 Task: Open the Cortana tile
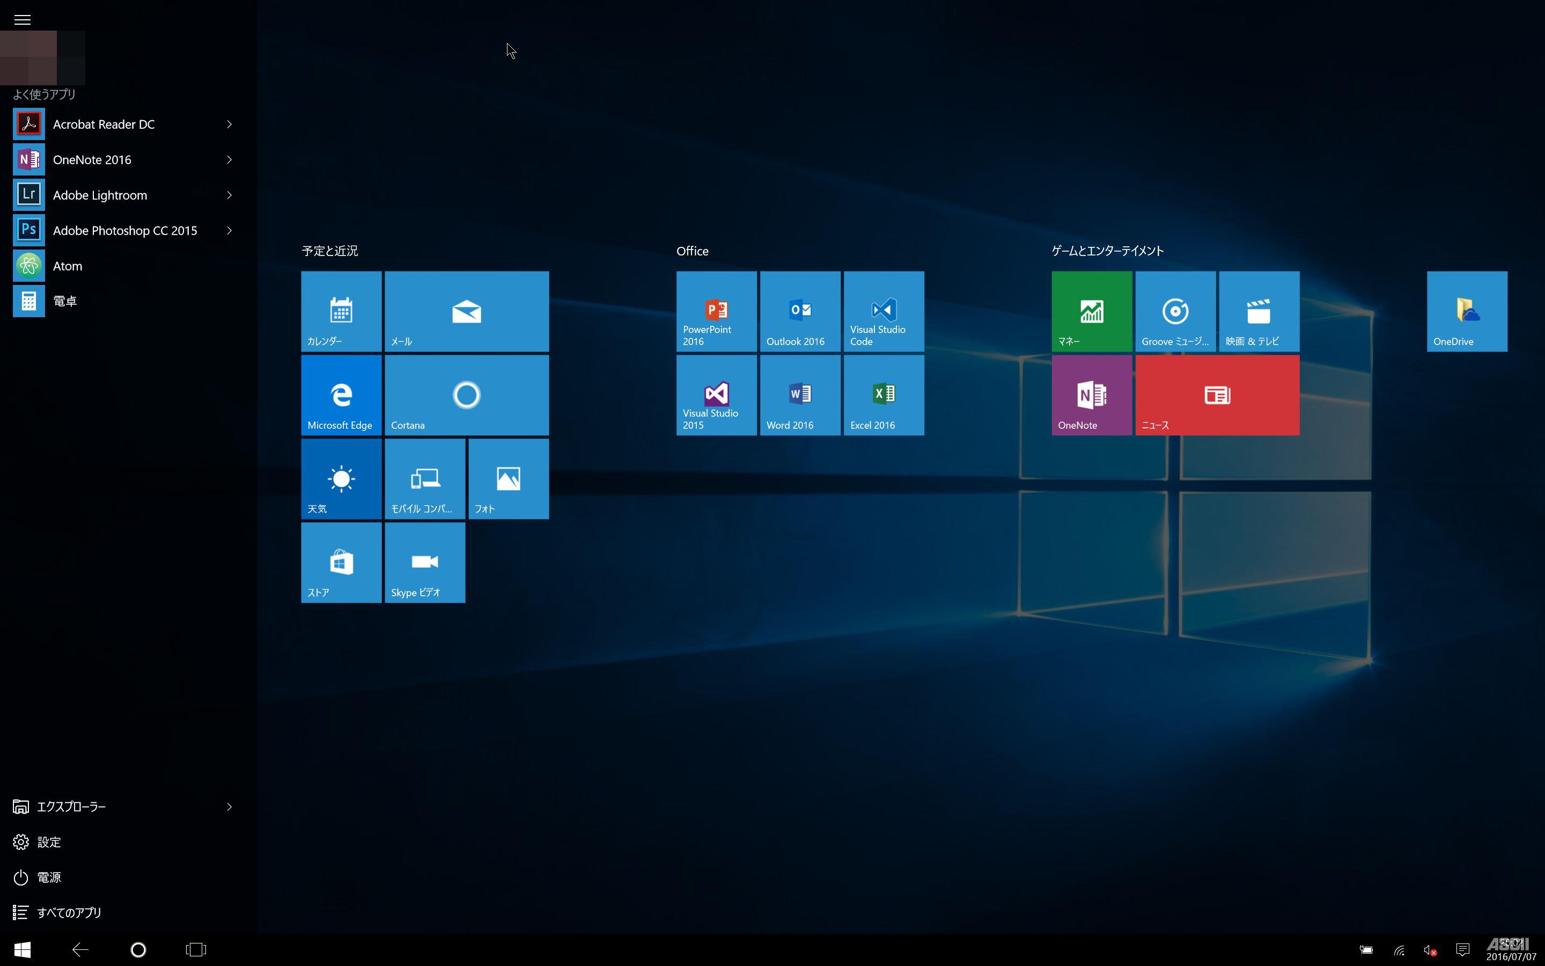[x=466, y=395]
